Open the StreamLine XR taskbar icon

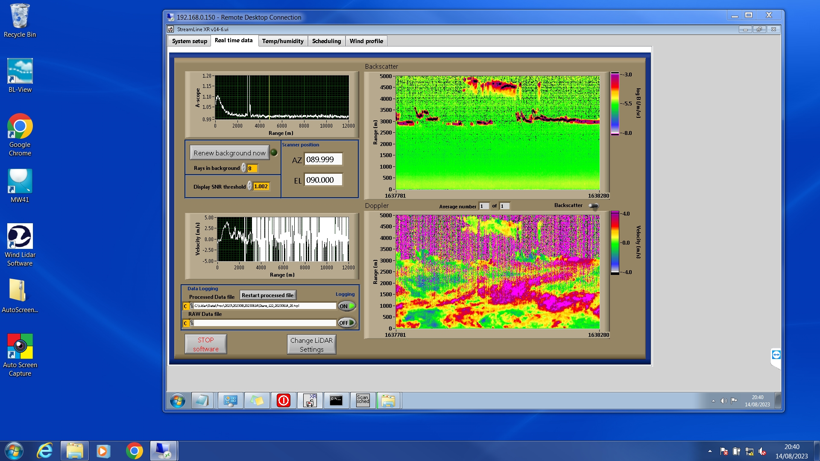point(310,400)
